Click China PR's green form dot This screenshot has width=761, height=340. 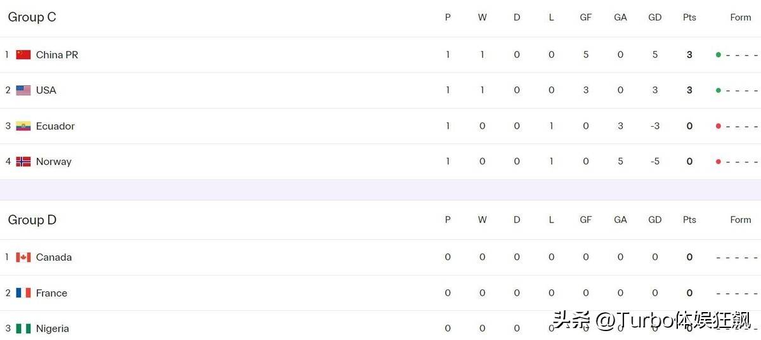pos(718,55)
